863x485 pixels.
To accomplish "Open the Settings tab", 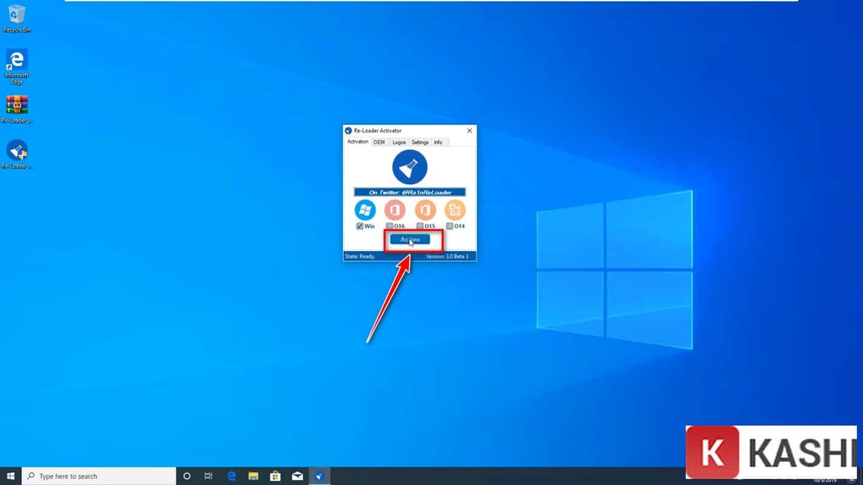I will [420, 142].
